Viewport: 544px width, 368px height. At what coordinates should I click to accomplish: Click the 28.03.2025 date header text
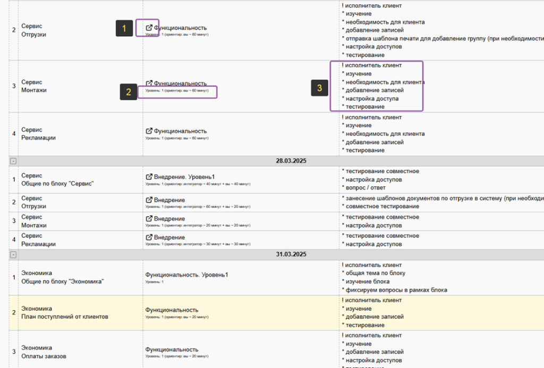[x=291, y=161]
